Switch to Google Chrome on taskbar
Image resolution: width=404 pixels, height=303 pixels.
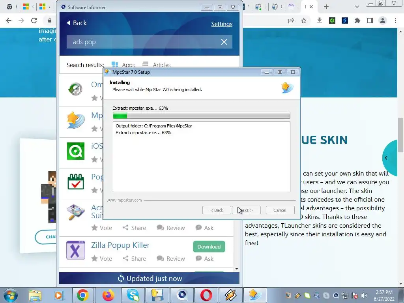pyautogui.click(x=82, y=295)
